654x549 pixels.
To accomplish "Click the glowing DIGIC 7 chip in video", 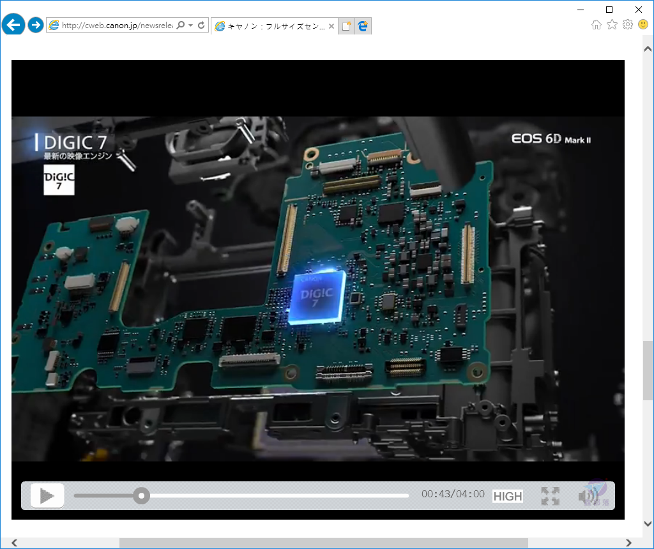I will (x=317, y=297).
